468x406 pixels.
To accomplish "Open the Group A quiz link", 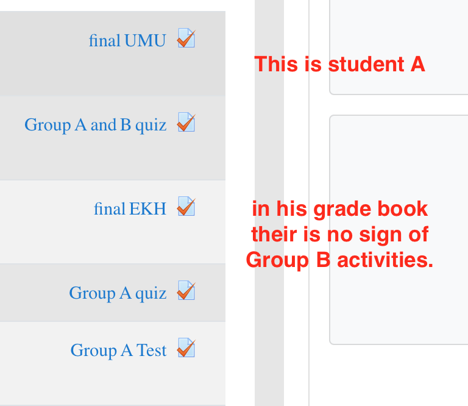I will [118, 293].
